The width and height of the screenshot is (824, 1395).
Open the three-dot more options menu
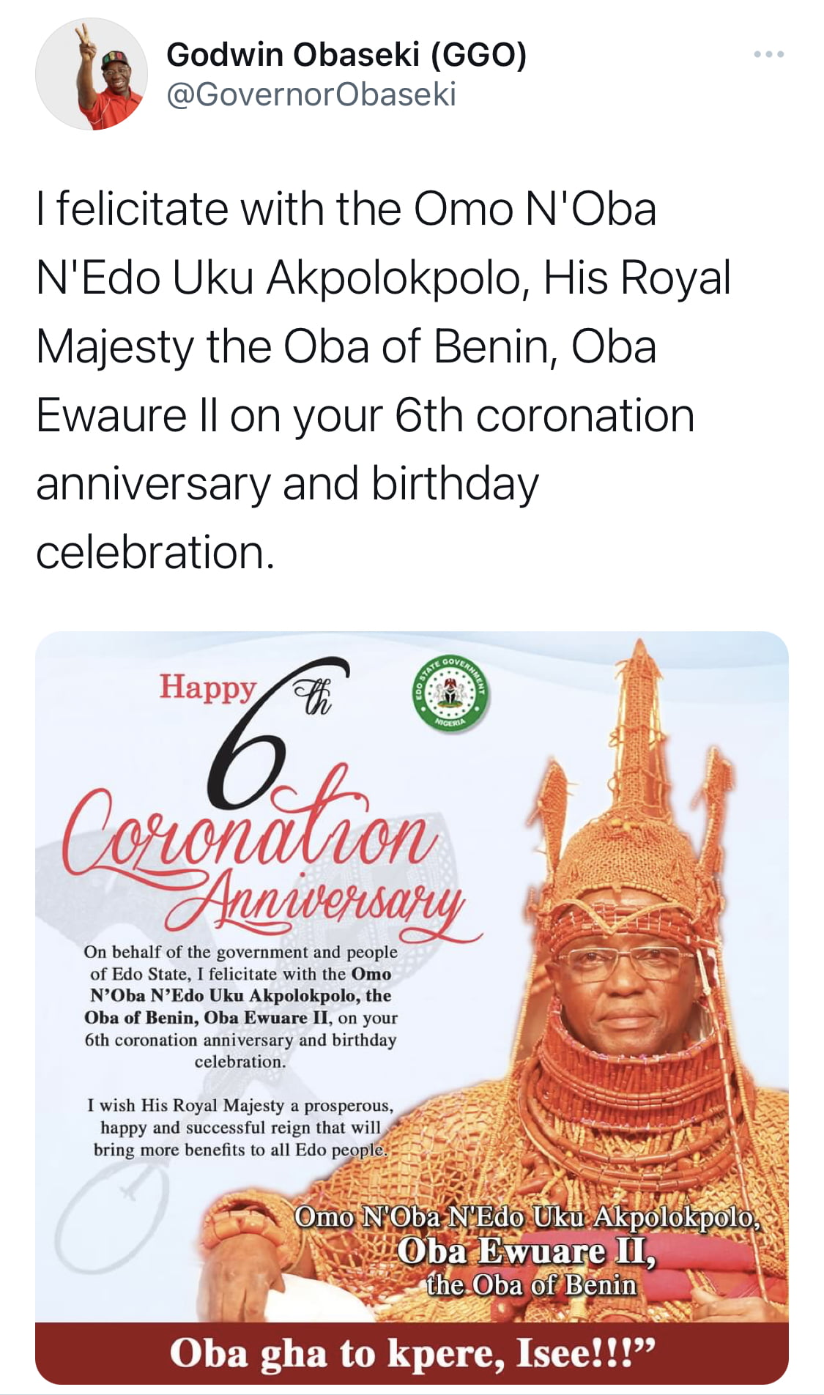(x=769, y=54)
